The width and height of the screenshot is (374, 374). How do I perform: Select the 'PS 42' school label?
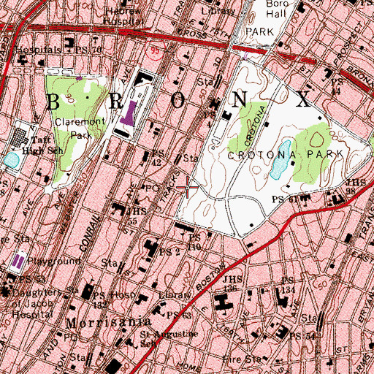[158, 158]
